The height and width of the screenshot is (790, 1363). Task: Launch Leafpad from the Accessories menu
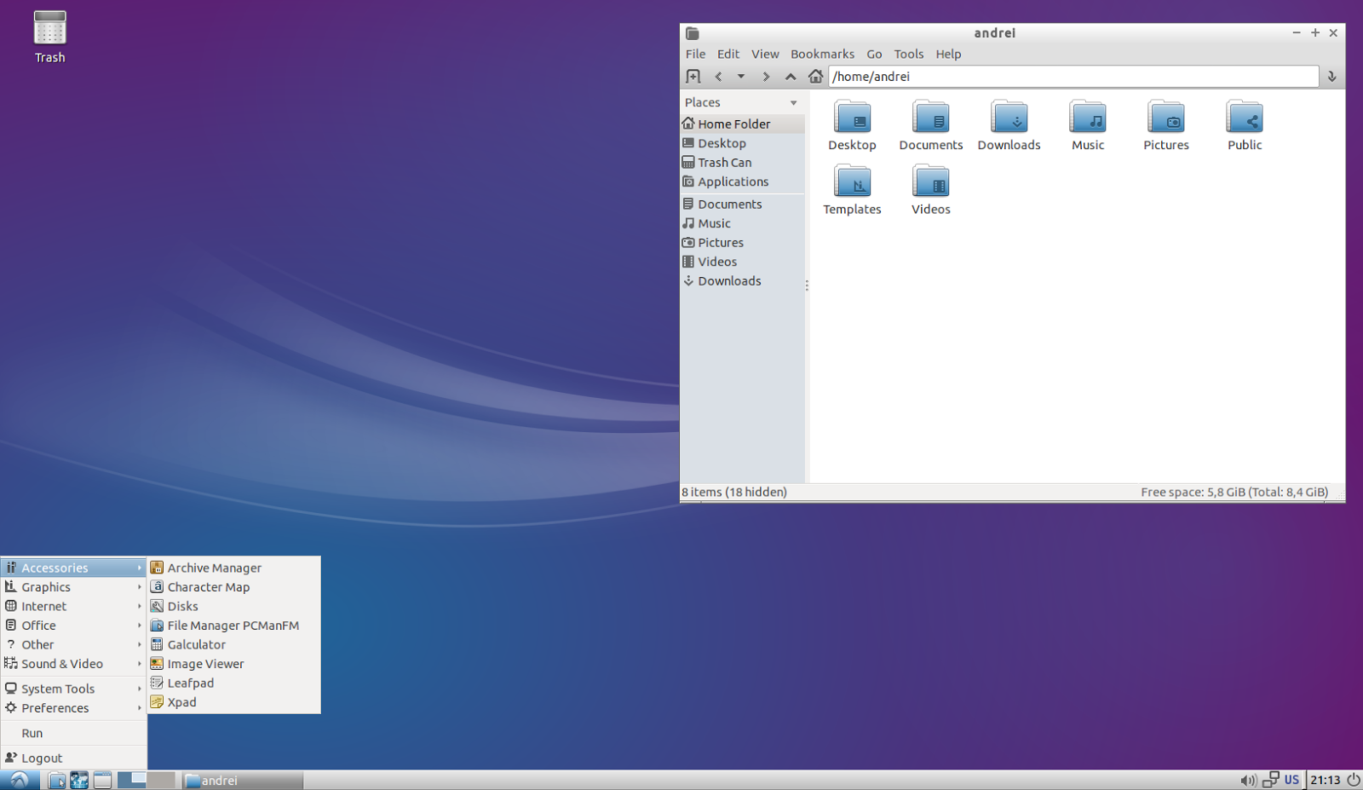pos(190,683)
